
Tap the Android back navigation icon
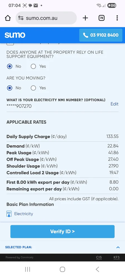pos(97,270)
